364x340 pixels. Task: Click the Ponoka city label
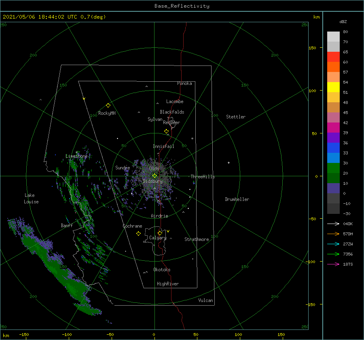pos(184,83)
